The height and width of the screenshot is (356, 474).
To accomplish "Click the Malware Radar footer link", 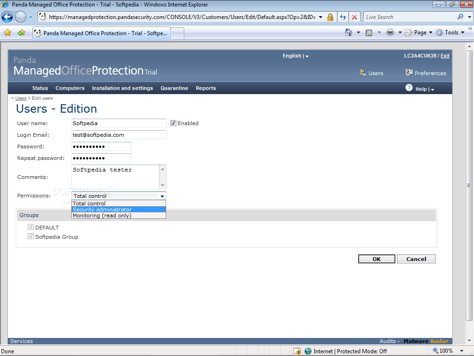I will [x=426, y=341].
